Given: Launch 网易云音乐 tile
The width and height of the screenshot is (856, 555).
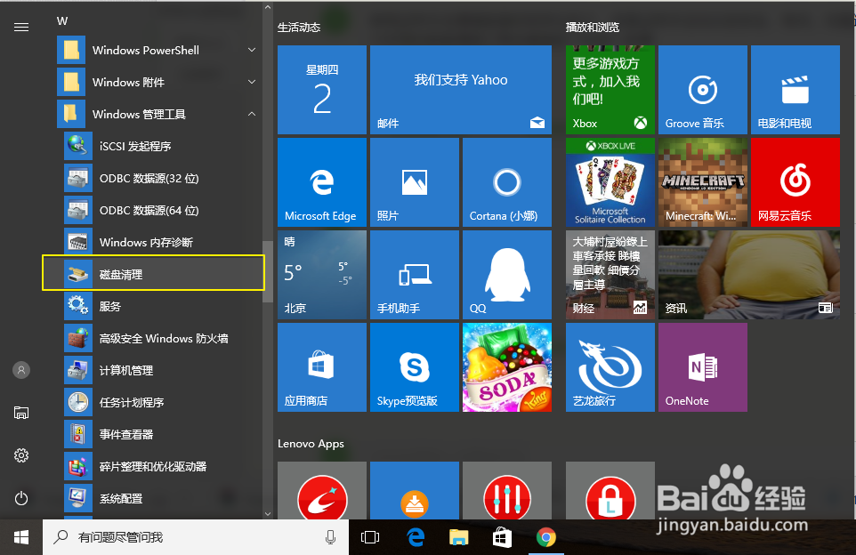Looking at the screenshot, I should tap(795, 182).
